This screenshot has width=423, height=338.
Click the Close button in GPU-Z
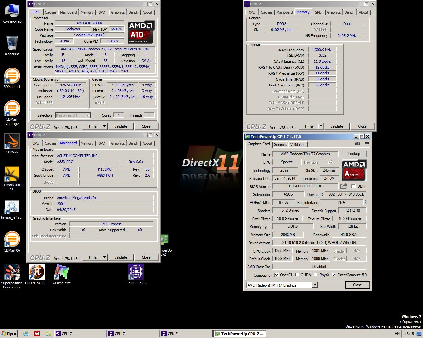coord(357,285)
